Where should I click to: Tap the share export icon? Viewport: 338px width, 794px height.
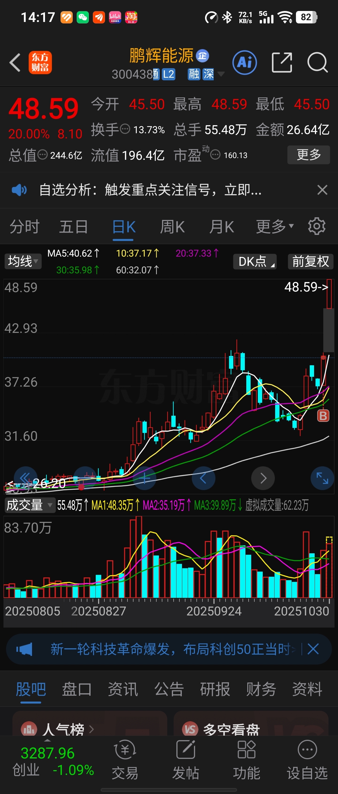282,63
